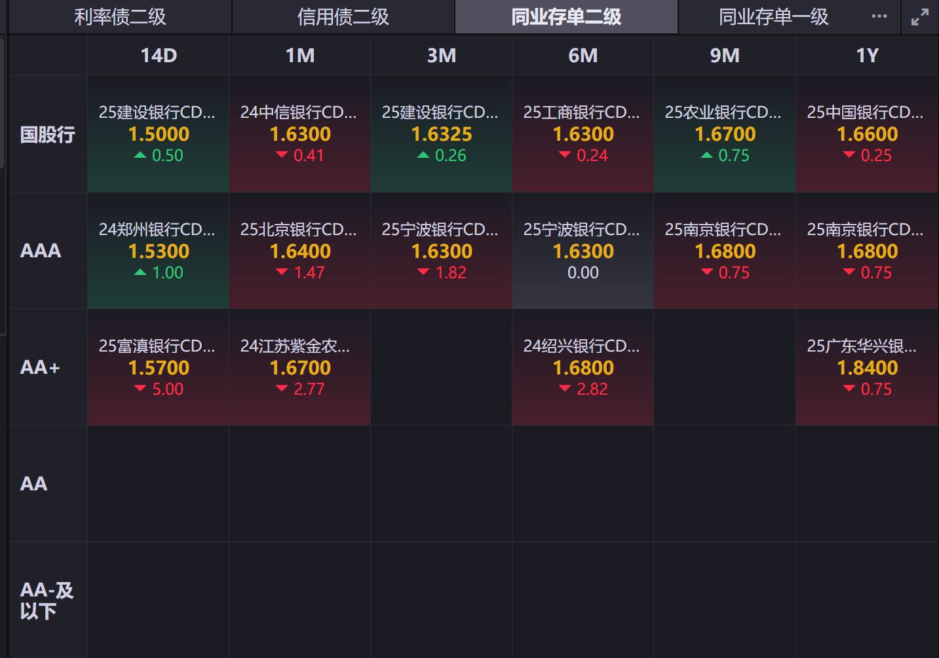
Task: Open 25农业银行CD cell priced 1.6700
Action: point(725,134)
